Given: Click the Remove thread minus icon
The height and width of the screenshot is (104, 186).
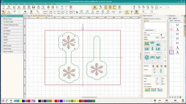Looking at the screenshot, I should (x=160, y=101).
